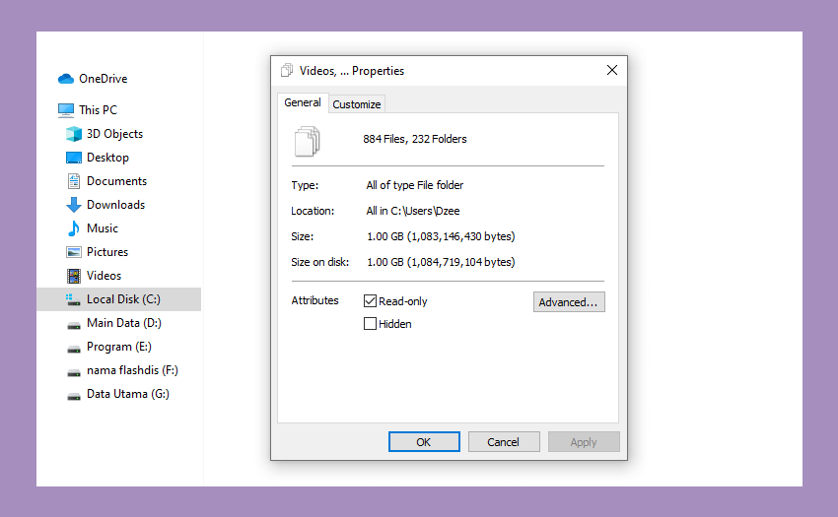
Task: Open Desktop label in sidebar
Action: 108,158
